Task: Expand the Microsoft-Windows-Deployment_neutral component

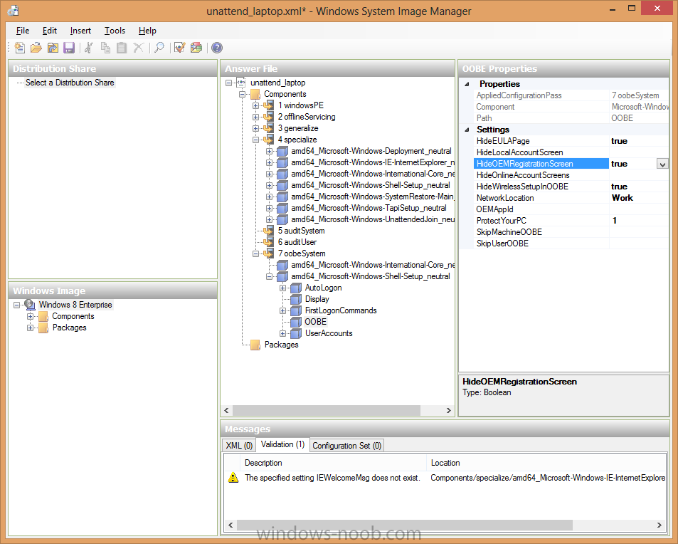Action: (x=269, y=151)
